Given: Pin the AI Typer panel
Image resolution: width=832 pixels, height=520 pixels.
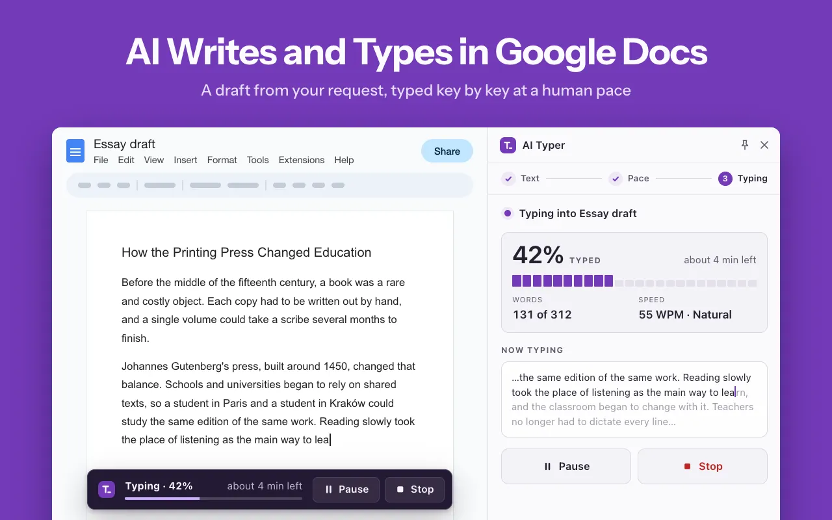Looking at the screenshot, I should [745, 145].
